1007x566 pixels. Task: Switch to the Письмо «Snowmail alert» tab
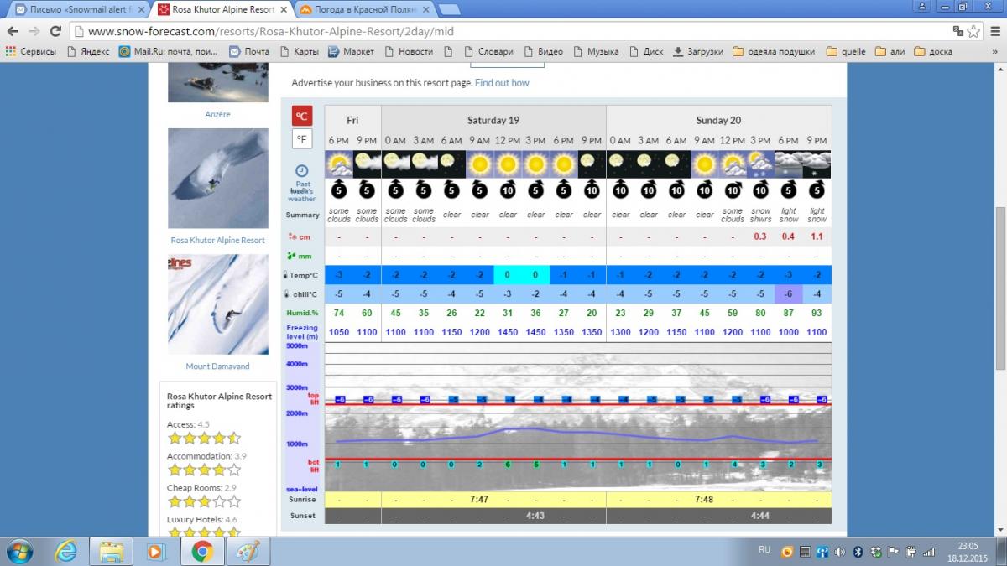(x=76, y=9)
